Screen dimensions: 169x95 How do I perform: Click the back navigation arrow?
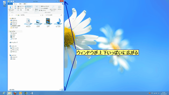coord(9,15)
